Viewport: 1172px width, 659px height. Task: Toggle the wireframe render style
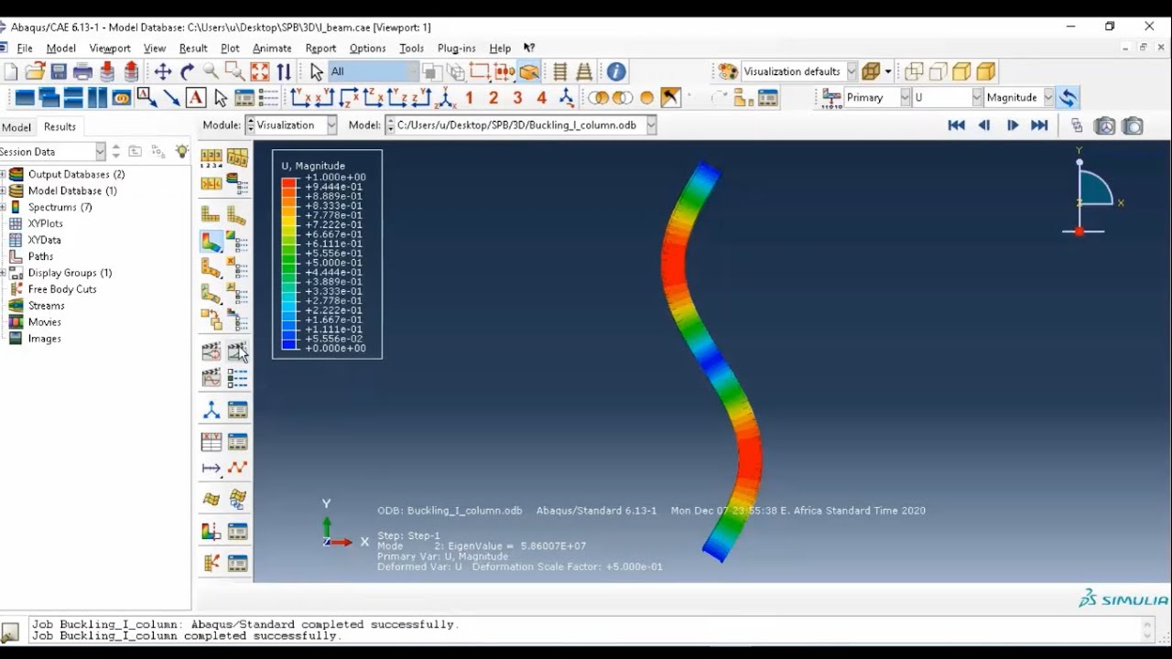click(x=914, y=71)
